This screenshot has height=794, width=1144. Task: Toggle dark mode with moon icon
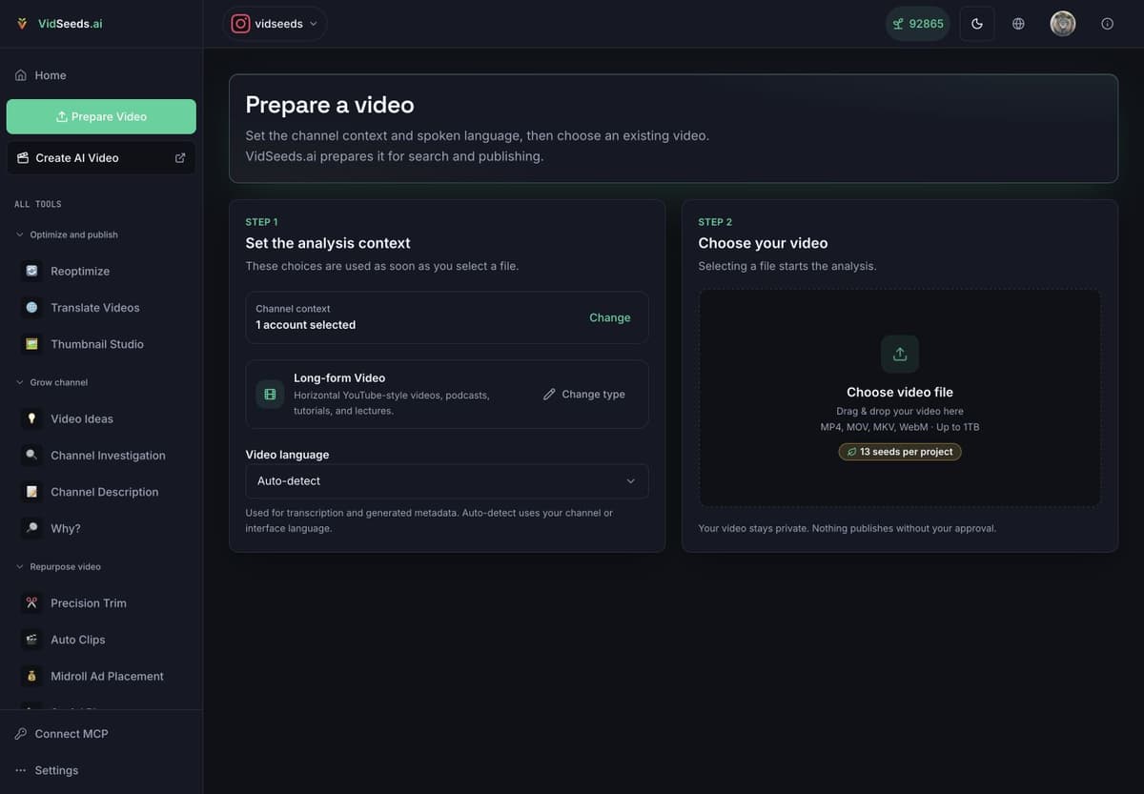pos(977,24)
